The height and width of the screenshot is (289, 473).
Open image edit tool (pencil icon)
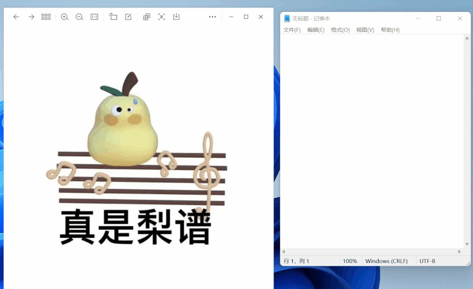pos(128,17)
